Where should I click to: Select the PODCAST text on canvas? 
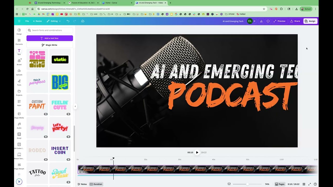tap(232, 96)
